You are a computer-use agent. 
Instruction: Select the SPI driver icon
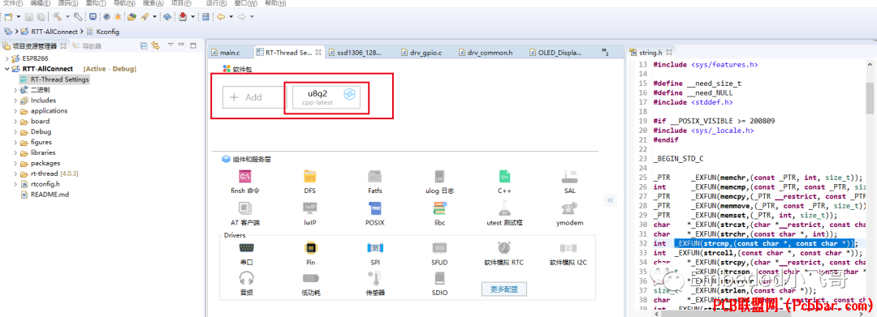[374, 248]
